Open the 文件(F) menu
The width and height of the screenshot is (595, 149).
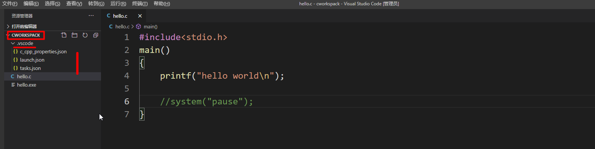10,4
